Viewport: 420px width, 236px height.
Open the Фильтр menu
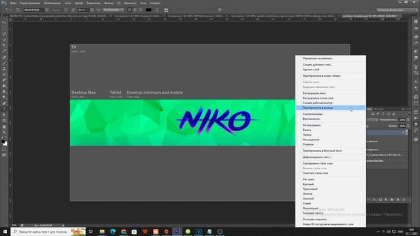[108, 3]
